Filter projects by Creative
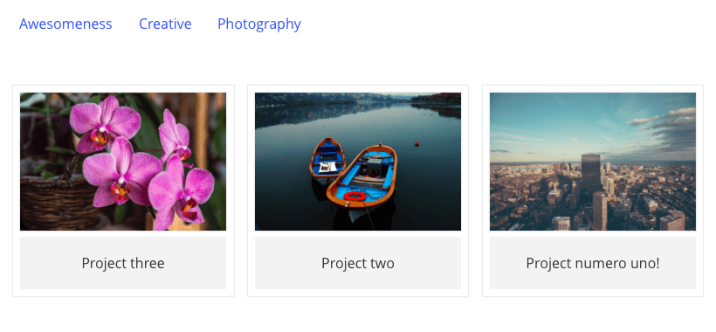This screenshot has width=716, height=332. 165,24
